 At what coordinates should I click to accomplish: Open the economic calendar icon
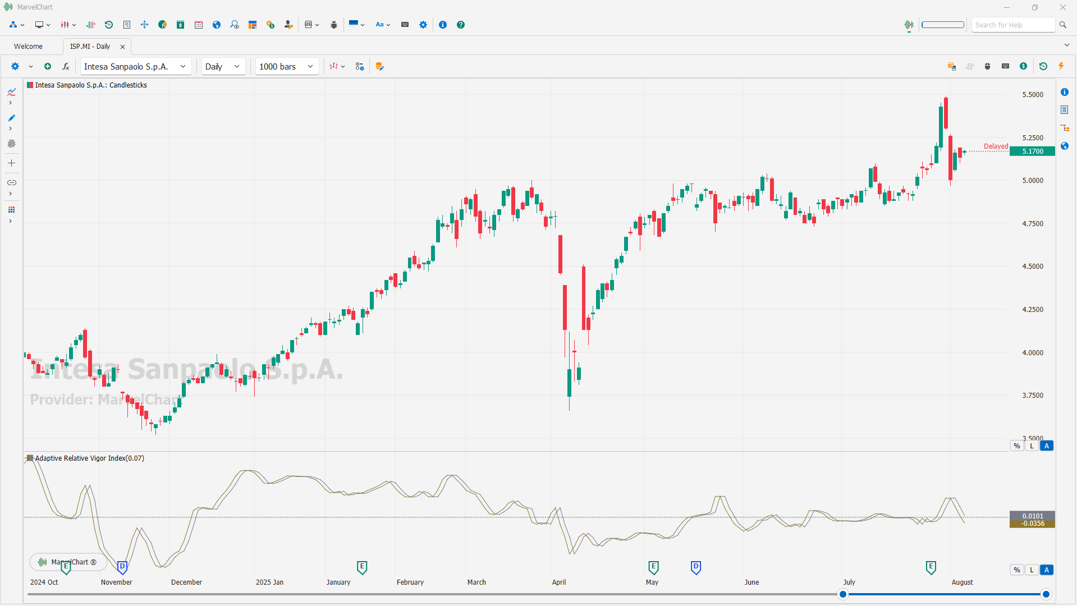[199, 25]
